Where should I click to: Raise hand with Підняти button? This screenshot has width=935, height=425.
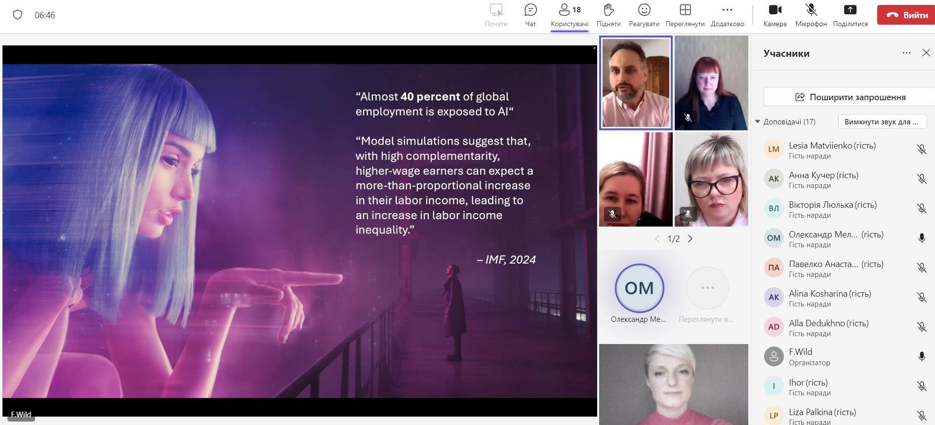click(609, 15)
